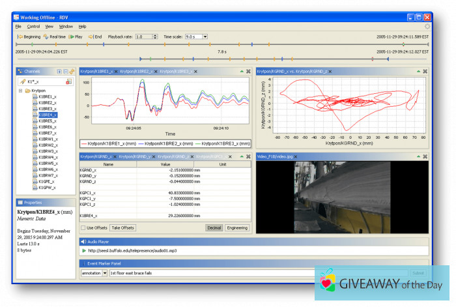Open the annotation type dropdown

pos(105,273)
